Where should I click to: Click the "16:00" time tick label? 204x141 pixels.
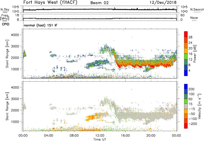125,136
